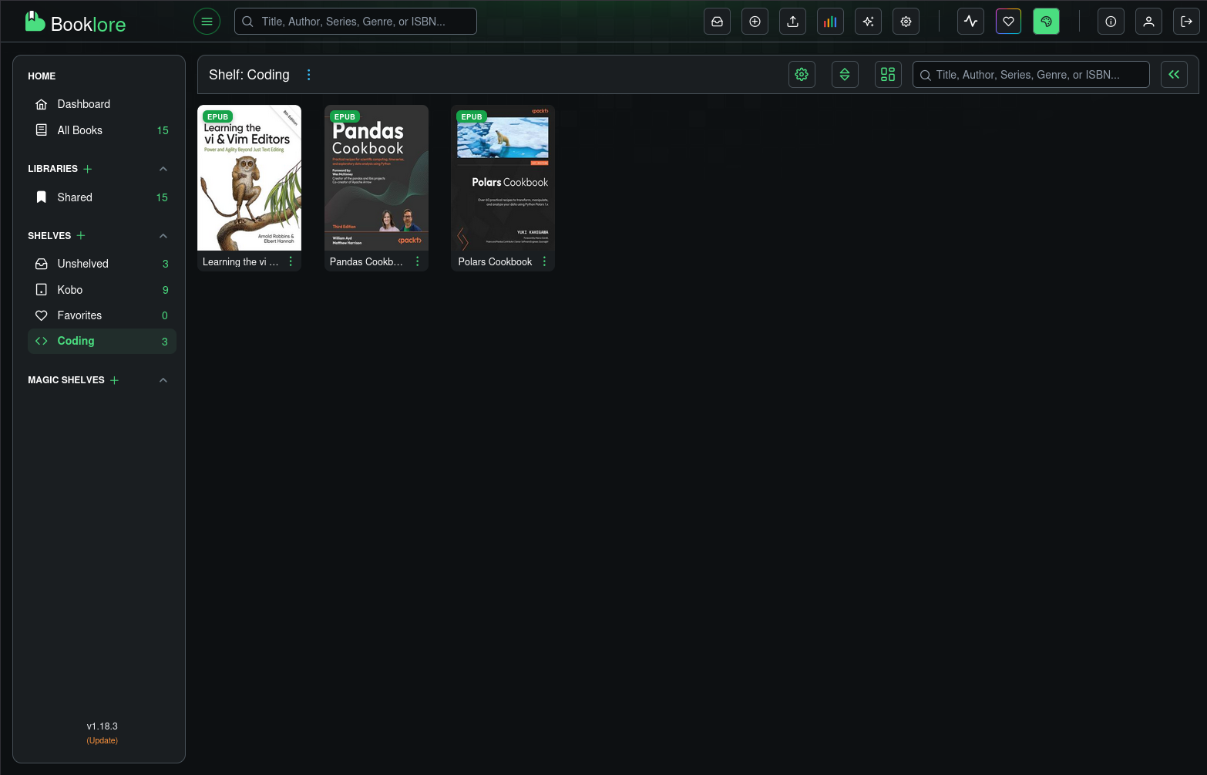Collapse the filter sidebar with double chevrons
Image resolution: width=1207 pixels, height=775 pixels.
pos(1174,74)
